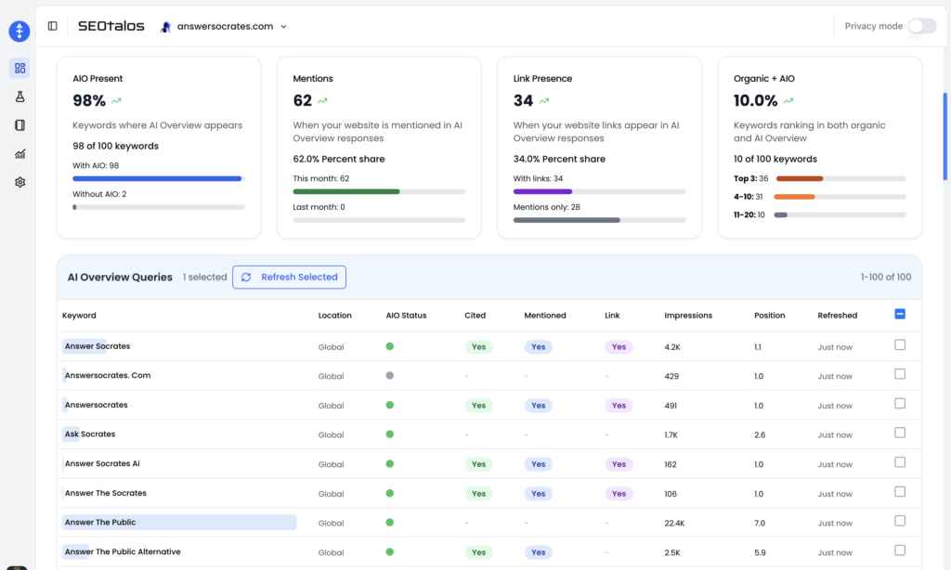Screen dimensions: 951x570
Task: Open the dashboard grid icon in the sidebar
Action: coord(20,67)
